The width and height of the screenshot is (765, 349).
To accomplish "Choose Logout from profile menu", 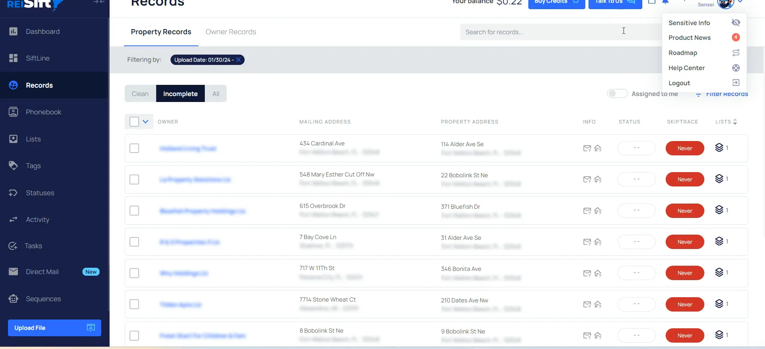I will (x=704, y=83).
